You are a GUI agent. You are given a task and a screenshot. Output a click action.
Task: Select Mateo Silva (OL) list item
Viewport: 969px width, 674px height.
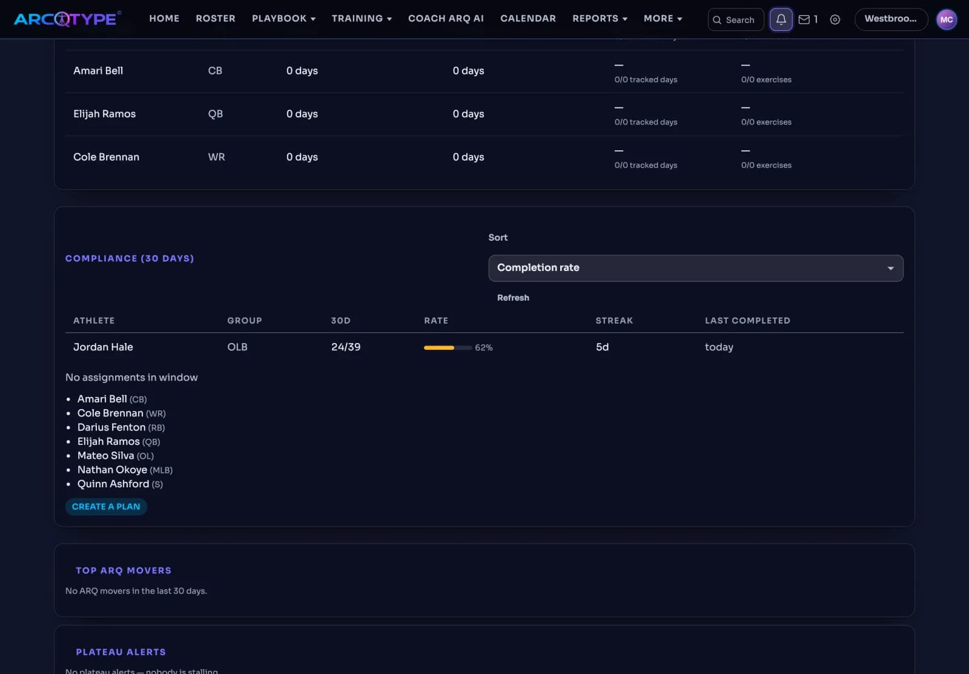[x=116, y=456]
